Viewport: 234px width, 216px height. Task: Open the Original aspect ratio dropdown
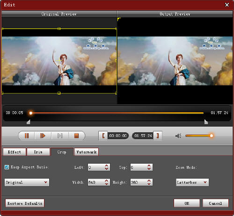pyautogui.click(x=27, y=182)
